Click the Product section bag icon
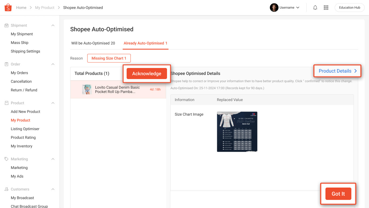 click(x=6, y=103)
